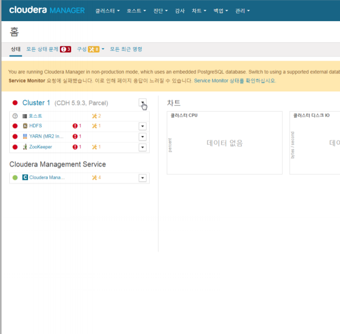The height and width of the screenshot is (334, 340).
Task: Click the 클러스터 CPU chart area
Action: click(x=224, y=143)
